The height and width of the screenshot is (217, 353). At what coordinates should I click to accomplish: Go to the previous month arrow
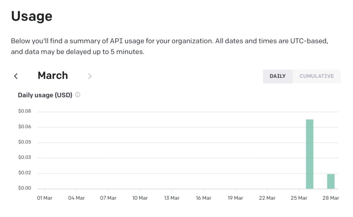(x=16, y=76)
